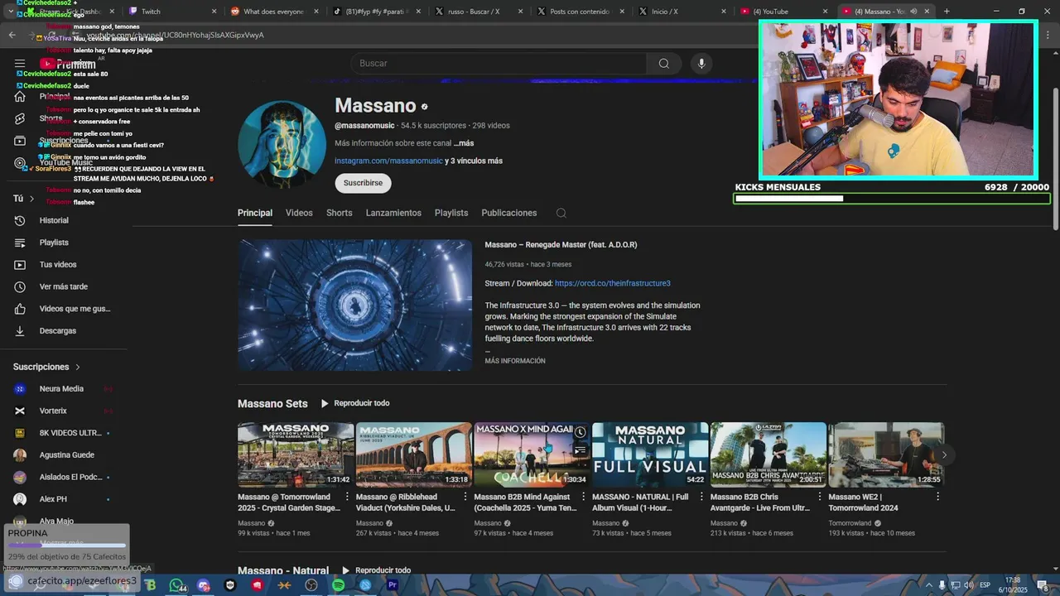Open Massano NATURAL Full Visual thumbnail
1060x596 pixels.
[650, 454]
